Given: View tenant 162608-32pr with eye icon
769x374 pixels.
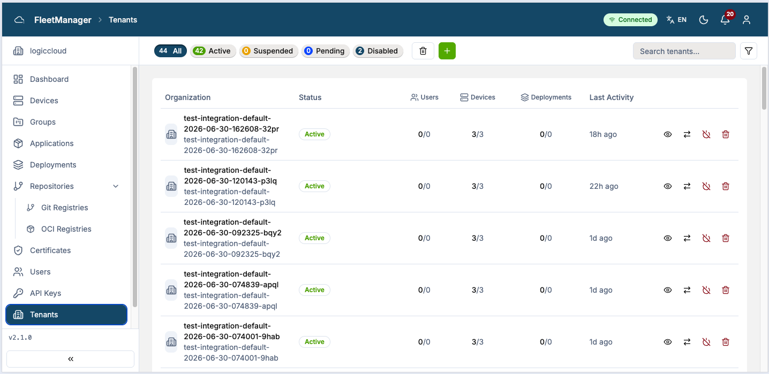Looking at the screenshot, I should (x=668, y=134).
